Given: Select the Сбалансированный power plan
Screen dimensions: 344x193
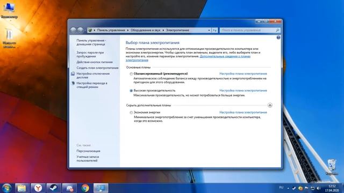Looking at the screenshot, I should [131, 74].
